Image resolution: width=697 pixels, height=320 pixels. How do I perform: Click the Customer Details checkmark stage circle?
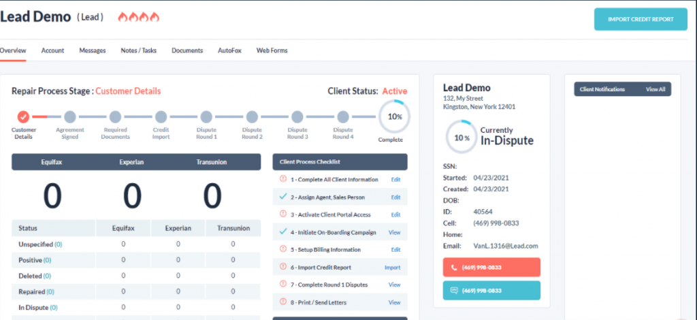(23, 117)
